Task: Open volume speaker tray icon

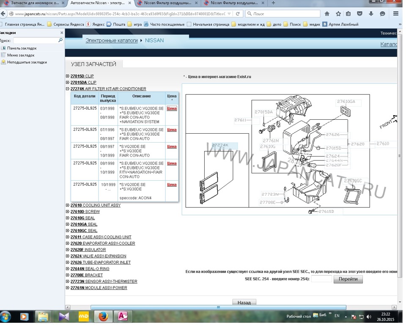Action: click(369, 317)
